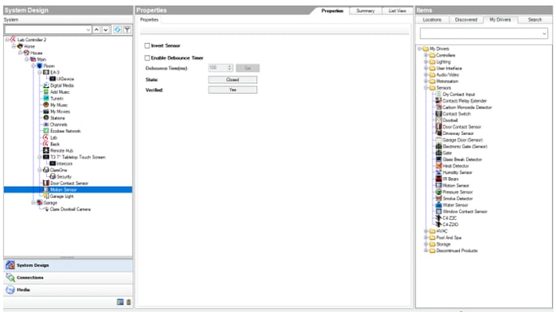Select the Clare Doorbell Camera icon
Screen dimensions: 556x312
click(x=46, y=209)
